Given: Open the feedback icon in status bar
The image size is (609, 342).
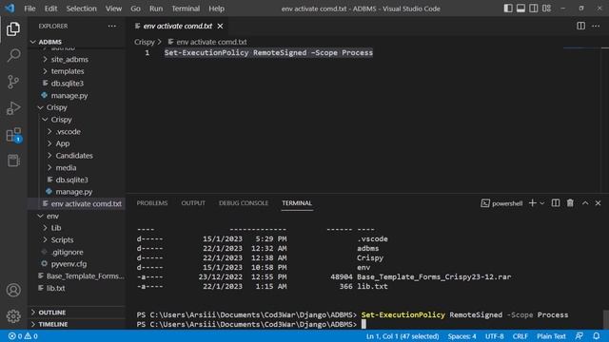Looking at the screenshot, I should tap(580, 336).
